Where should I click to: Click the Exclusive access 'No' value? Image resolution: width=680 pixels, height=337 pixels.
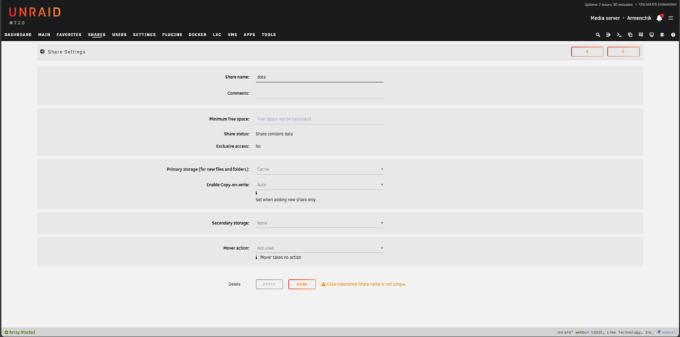point(258,146)
